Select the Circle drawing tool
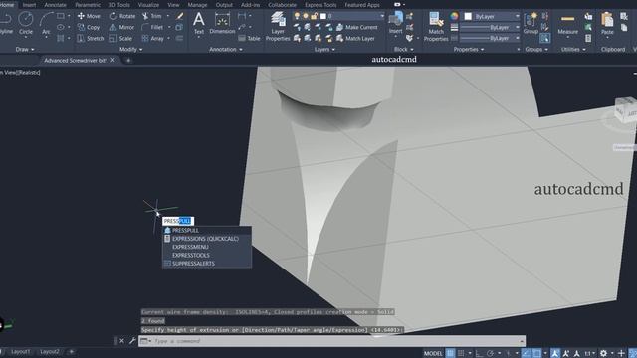Screen dimensions: 637x358 [x=26, y=23]
